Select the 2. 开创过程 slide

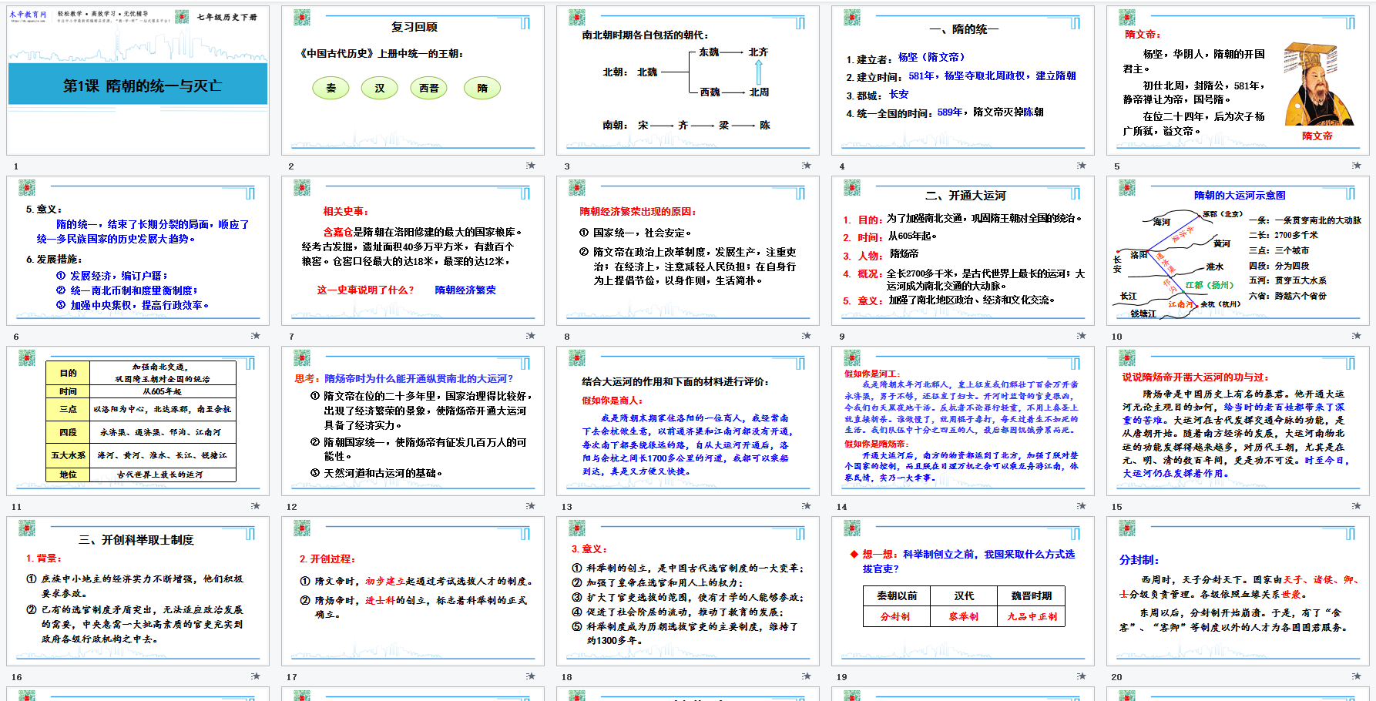click(413, 592)
